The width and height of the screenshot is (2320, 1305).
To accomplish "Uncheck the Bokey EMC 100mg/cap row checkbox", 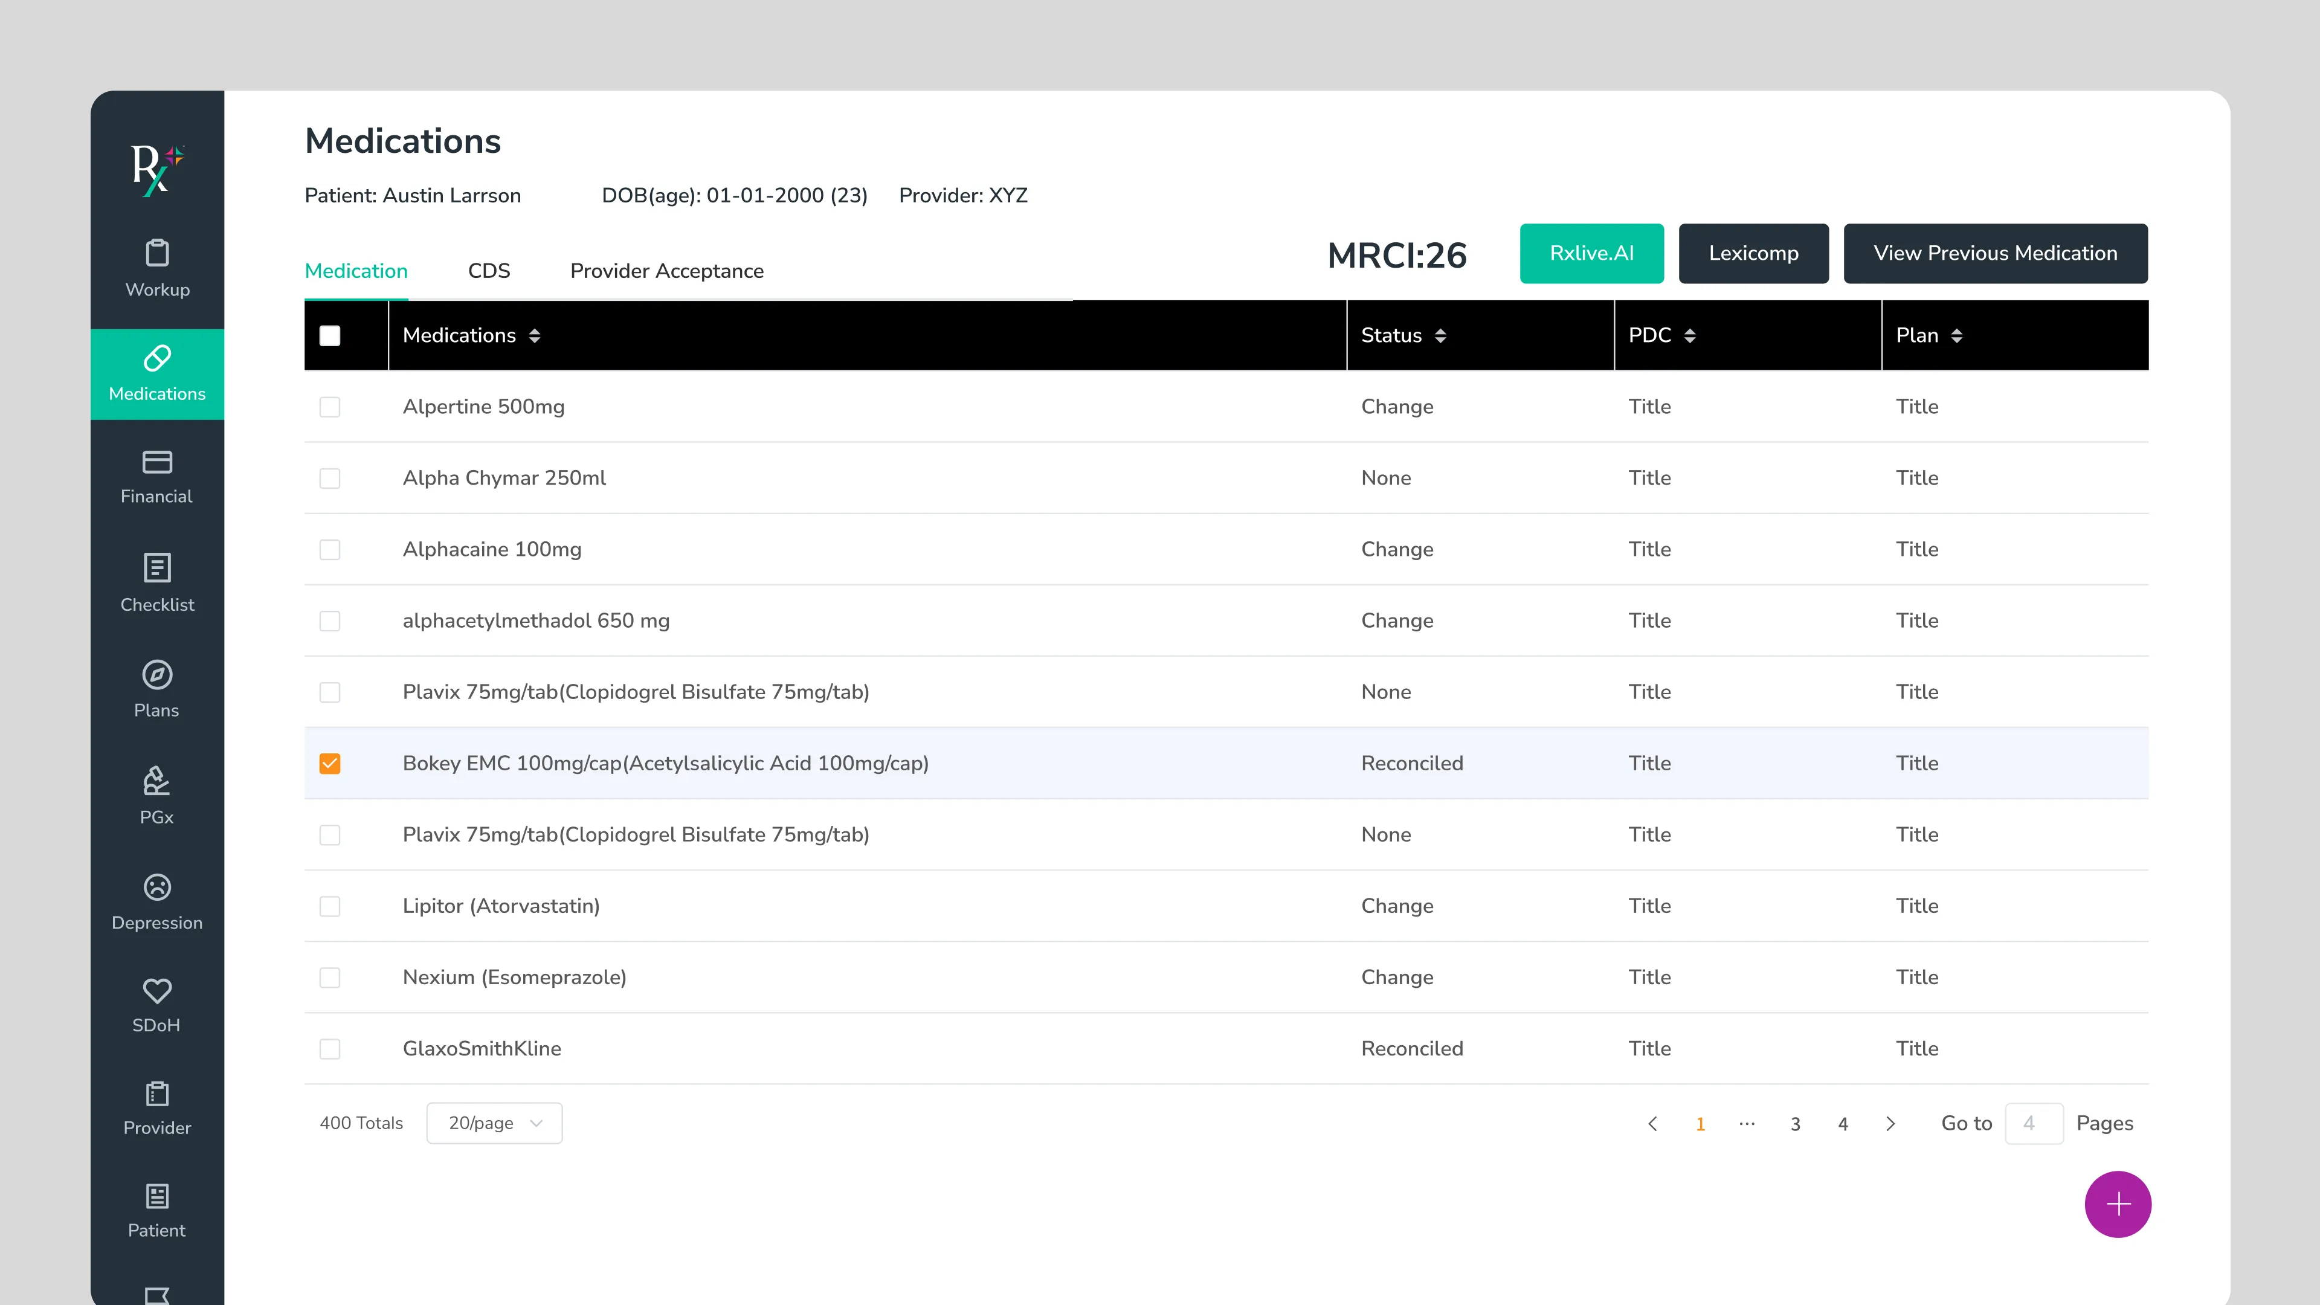I will [x=330, y=764].
